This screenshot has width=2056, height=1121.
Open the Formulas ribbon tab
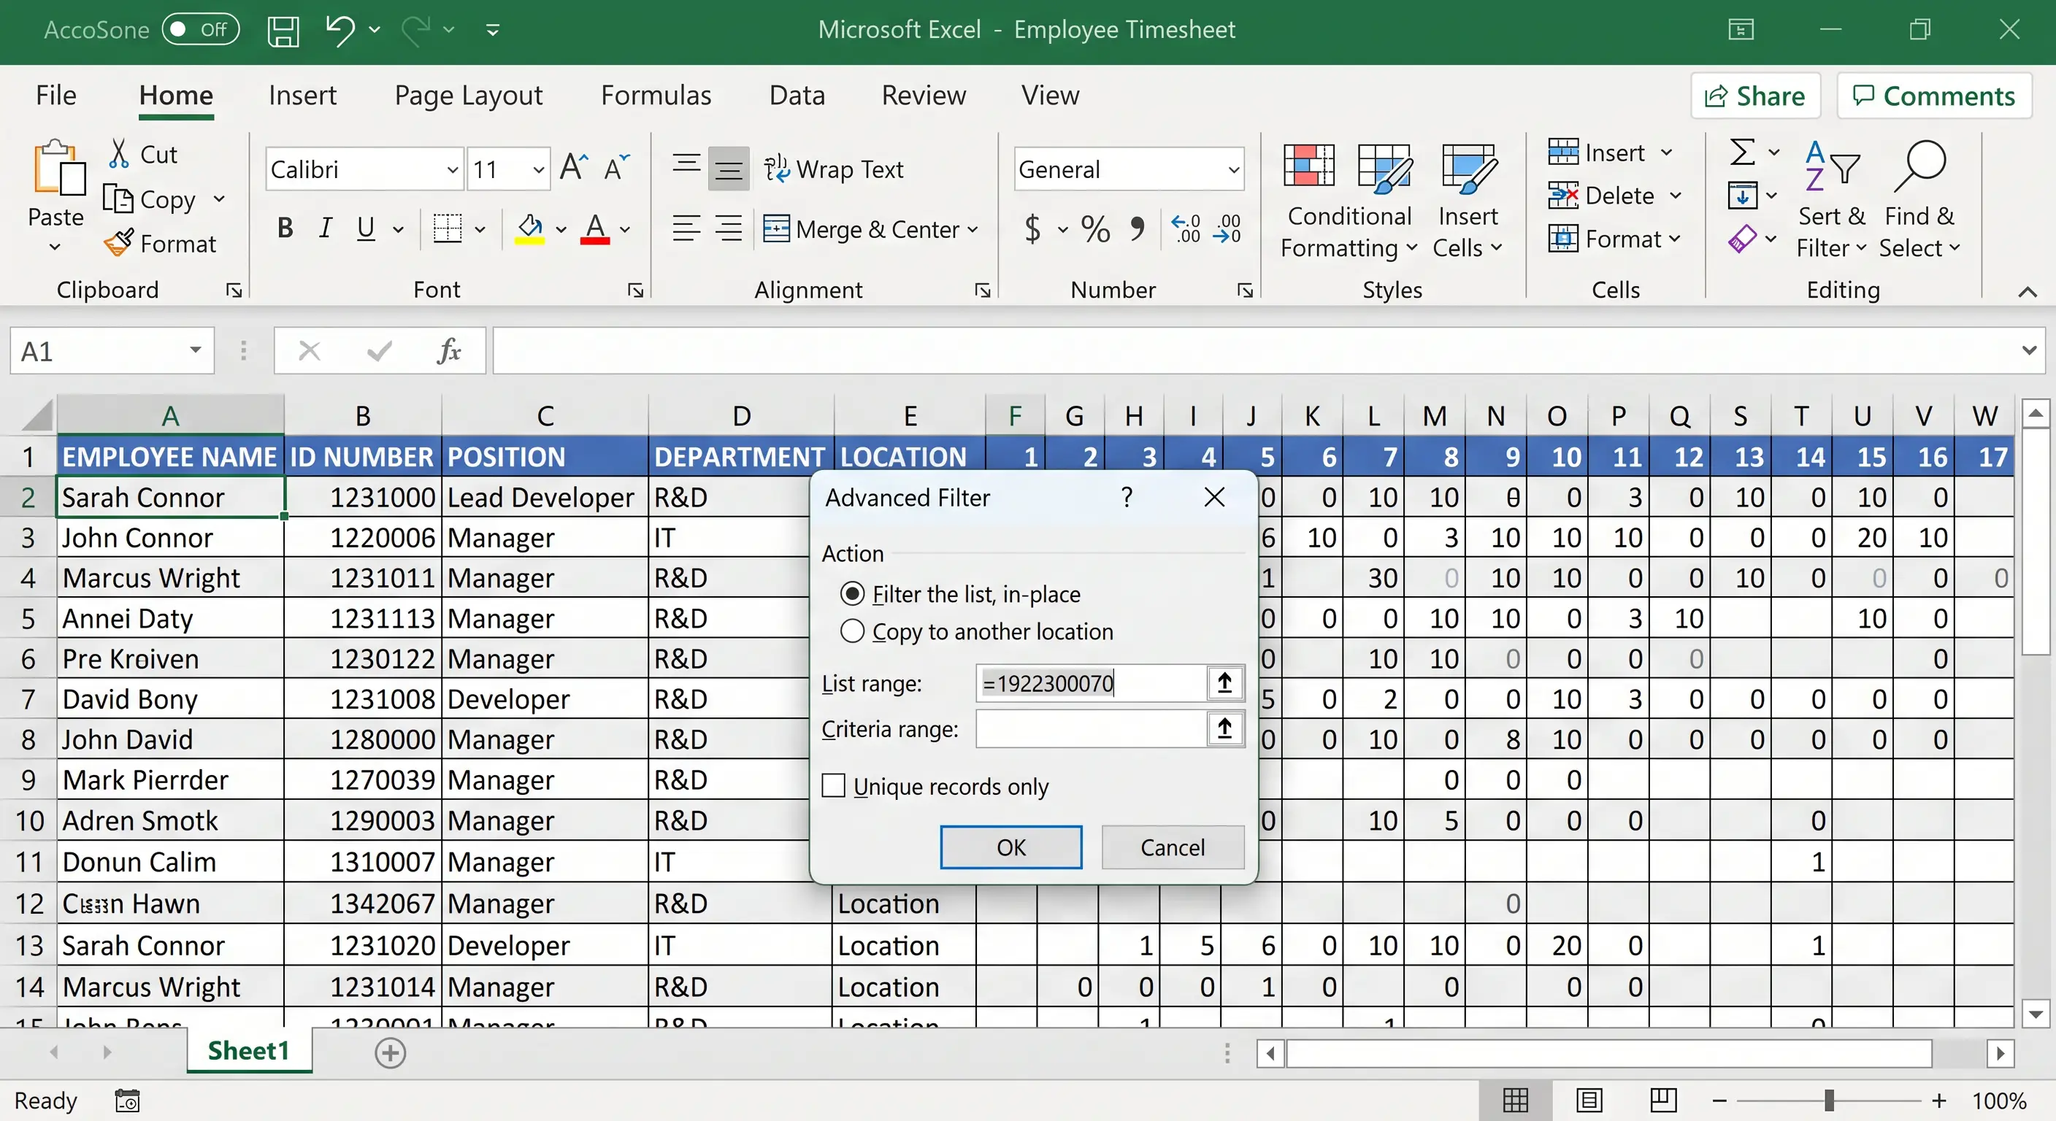coord(655,96)
